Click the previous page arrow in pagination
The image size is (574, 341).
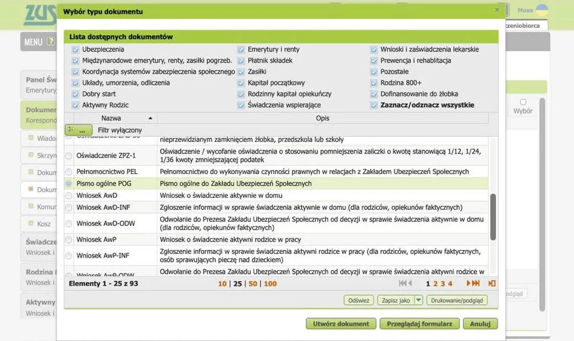point(410,283)
